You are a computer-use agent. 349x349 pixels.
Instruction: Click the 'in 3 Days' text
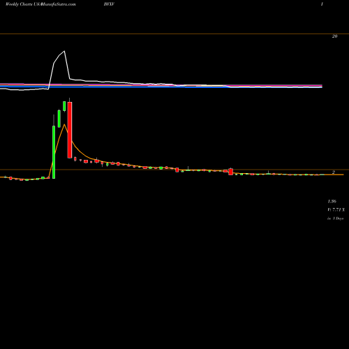[x=335, y=218]
